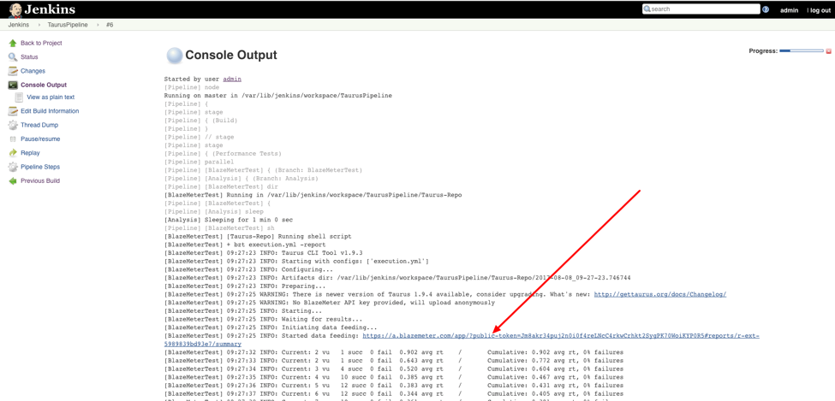The image size is (835, 401).
Task: Stop the build with red cancel icon
Action: point(828,51)
